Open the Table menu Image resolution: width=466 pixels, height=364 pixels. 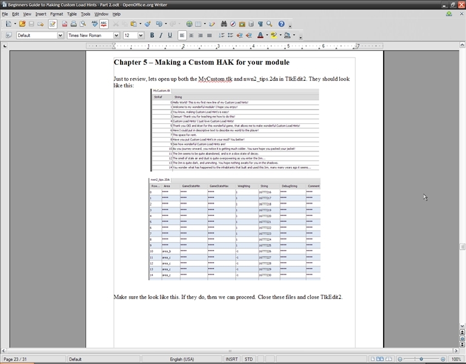(72, 14)
